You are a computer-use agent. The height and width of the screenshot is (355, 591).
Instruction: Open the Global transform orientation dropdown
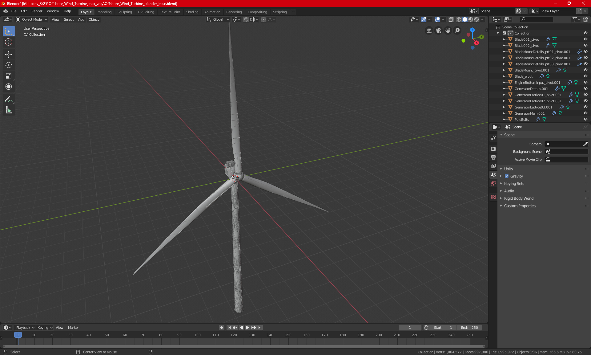tap(218, 19)
